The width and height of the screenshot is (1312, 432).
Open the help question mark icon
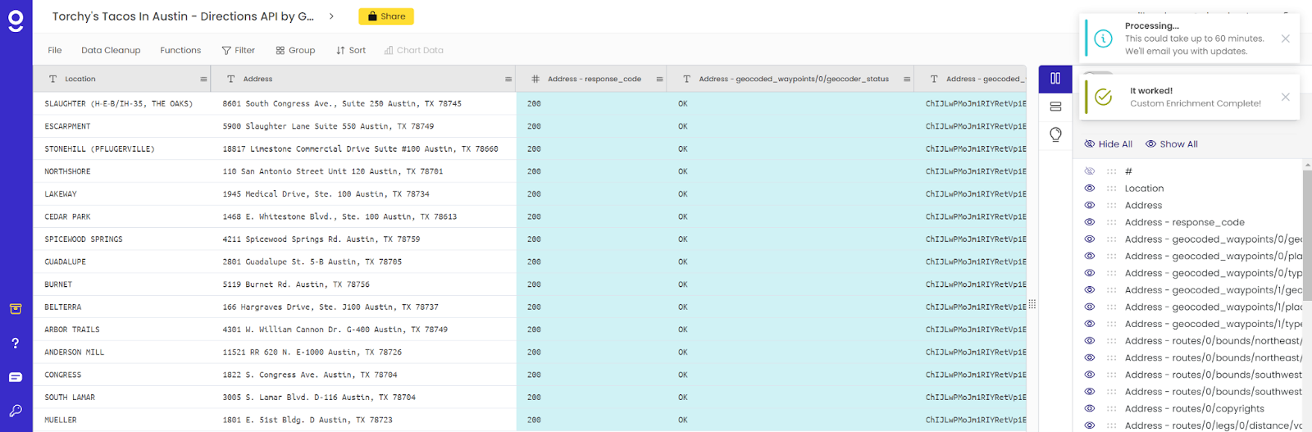16,343
